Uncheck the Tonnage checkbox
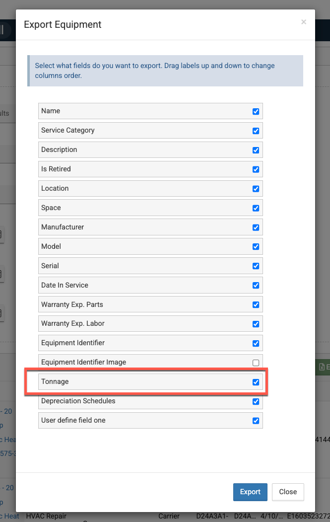Image resolution: width=330 pixels, height=522 pixels. (256, 382)
